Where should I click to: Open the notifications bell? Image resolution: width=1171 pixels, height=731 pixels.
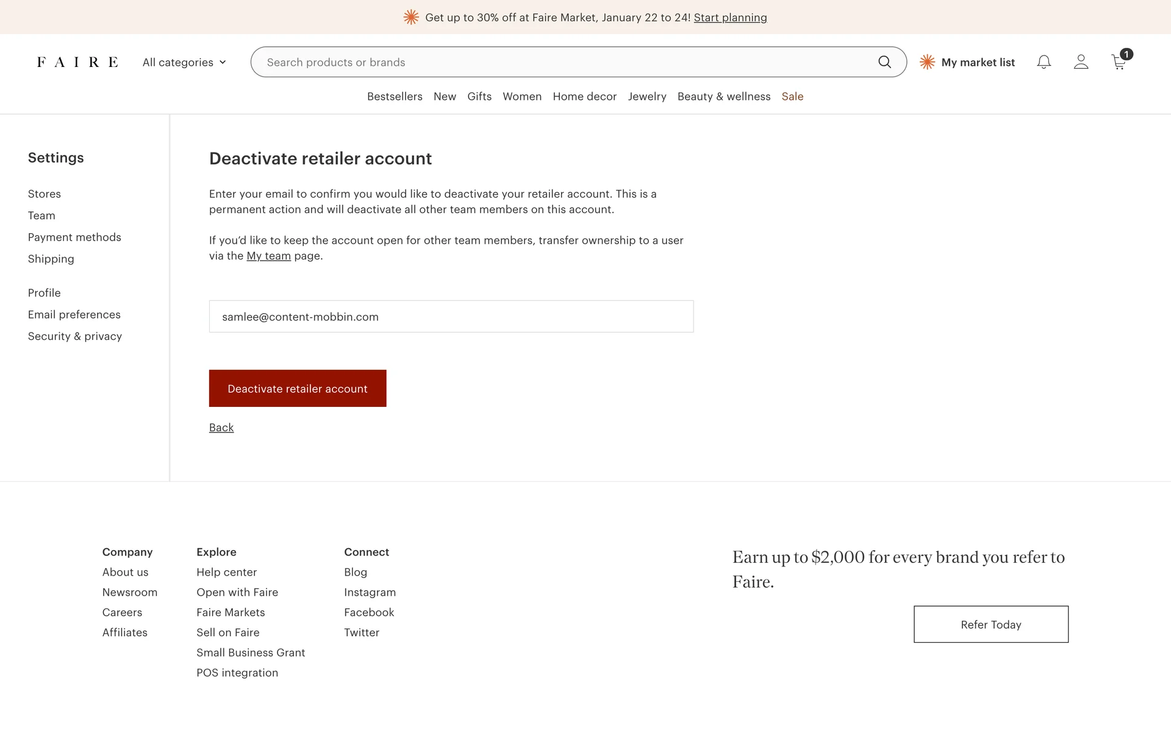[1044, 62]
